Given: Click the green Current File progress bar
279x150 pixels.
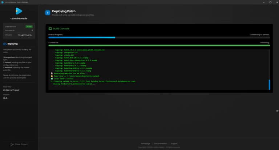Looking at the screenshot, I should 159,46.
